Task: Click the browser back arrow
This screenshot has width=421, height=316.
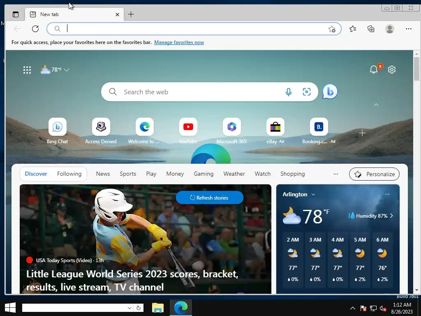Action: pyautogui.click(x=17, y=29)
